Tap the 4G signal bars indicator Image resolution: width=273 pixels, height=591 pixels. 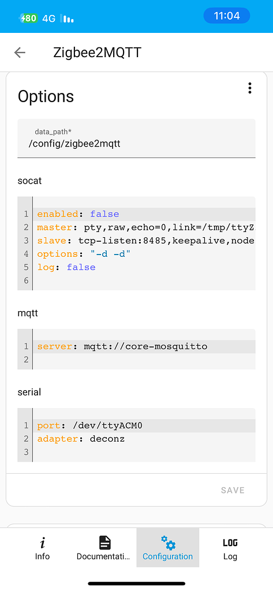tap(68, 18)
